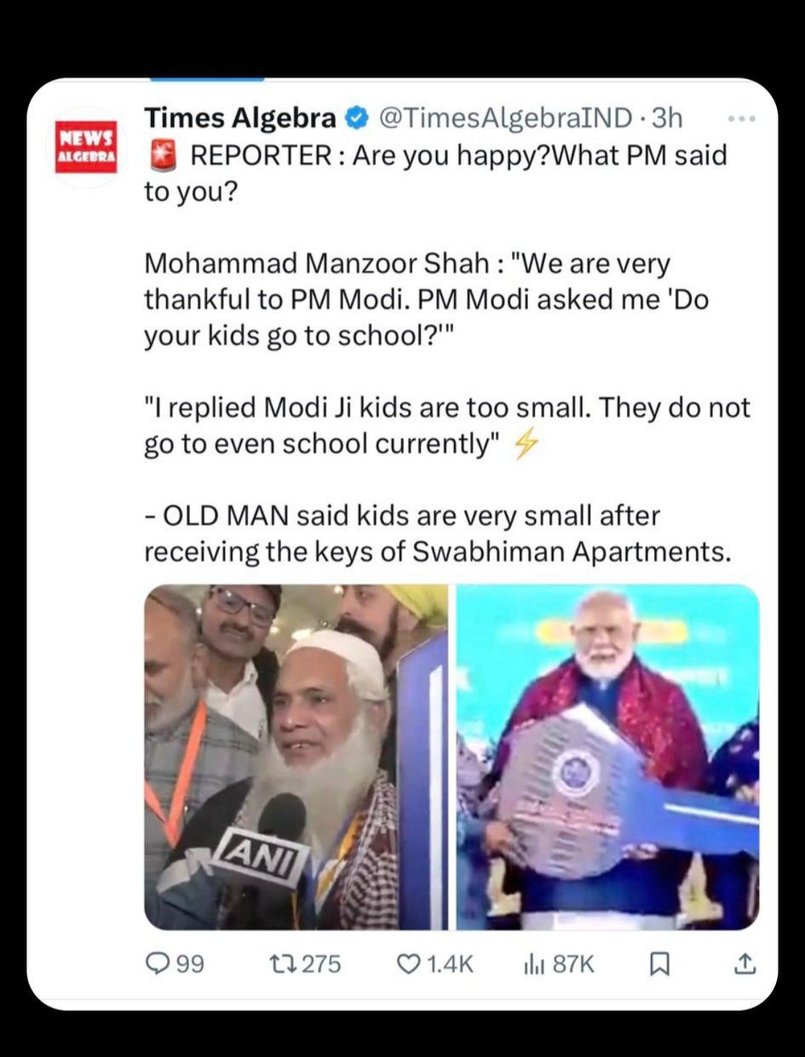
Task: Open the News Algebra profile avatar
Action: 85,146
